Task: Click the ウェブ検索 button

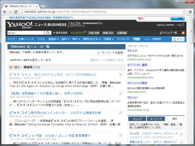Action: tap(177, 19)
